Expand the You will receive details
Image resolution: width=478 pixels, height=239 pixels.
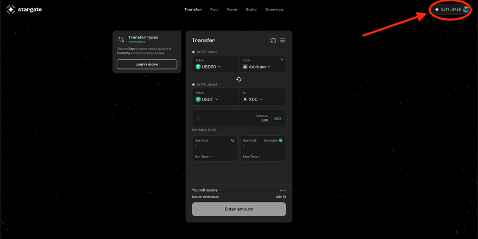(x=282, y=190)
